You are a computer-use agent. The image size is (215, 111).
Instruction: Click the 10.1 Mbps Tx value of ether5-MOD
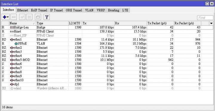pyautogui.click(x=107, y=60)
